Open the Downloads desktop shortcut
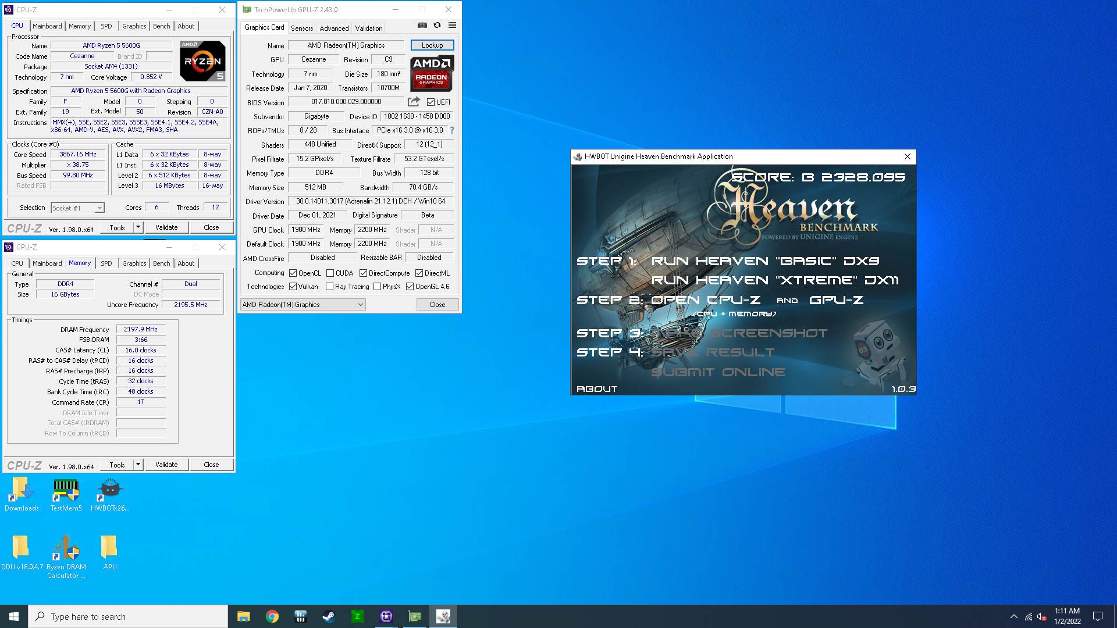The height and width of the screenshot is (628, 1117). 22,494
